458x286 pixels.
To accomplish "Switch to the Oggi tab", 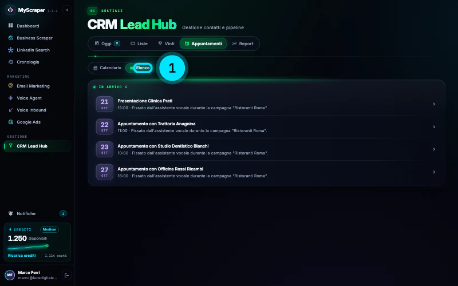I will click(107, 43).
